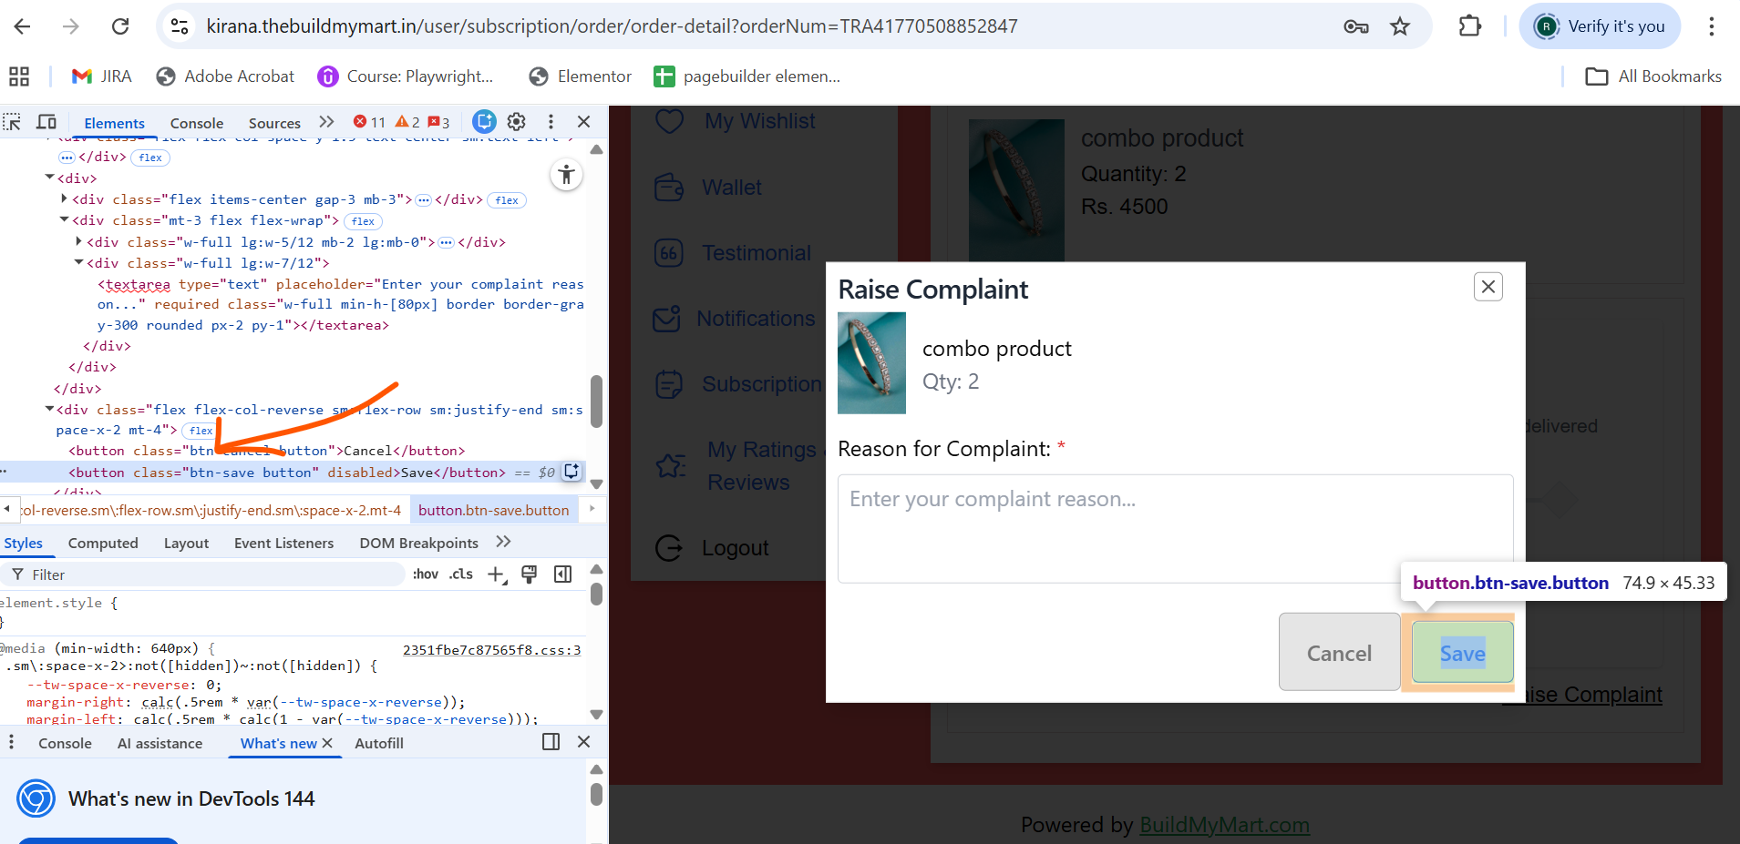Open DevTools customize three-dot menu
This screenshot has width=1740, height=844.
click(551, 122)
